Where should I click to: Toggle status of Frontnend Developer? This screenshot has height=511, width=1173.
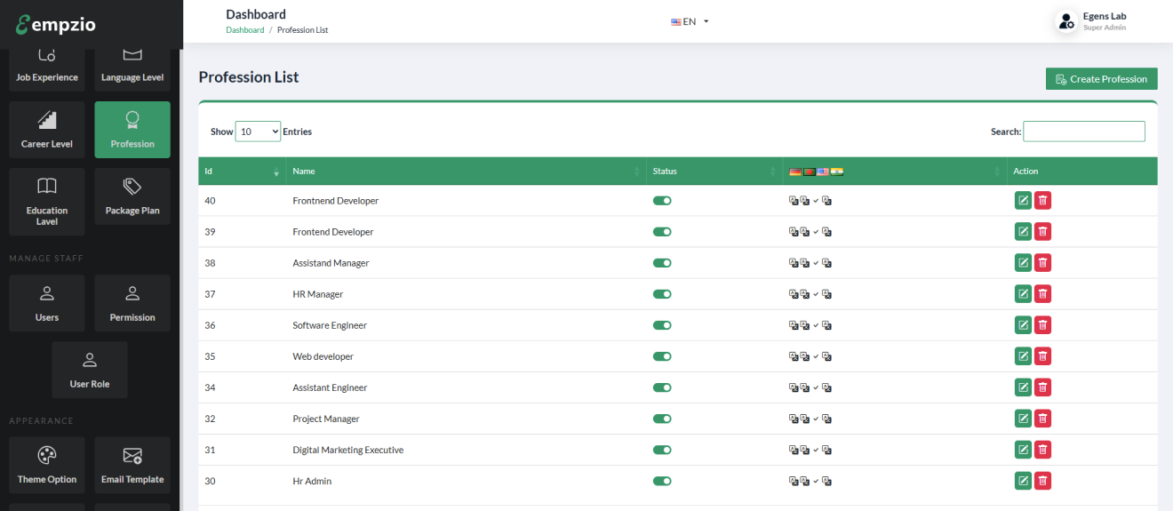[x=662, y=201]
